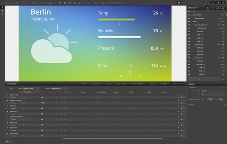Screen dimensions: 227x144
Task: Click the keyframe arrows icon in state-partlycloudy row
Action: pyautogui.click(x=56, y=103)
